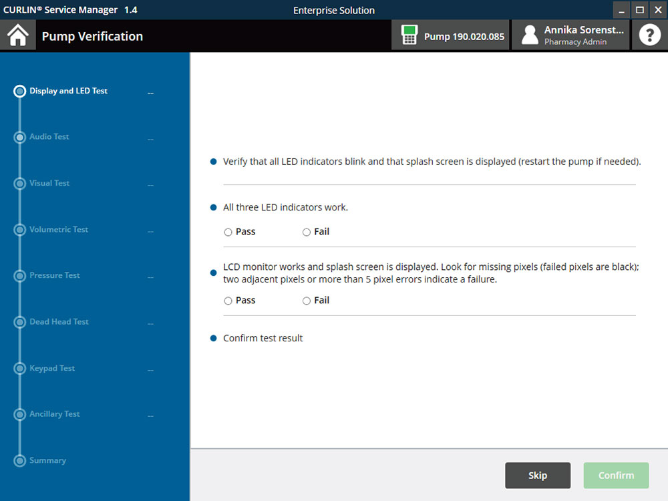Select the Ancillary Test step circle
668x501 pixels.
point(19,415)
